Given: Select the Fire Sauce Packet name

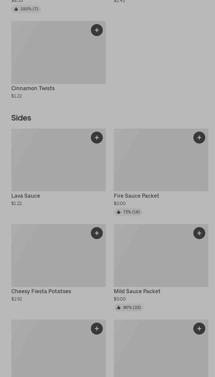Looking at the screenshot, I should pyautogui.click(x=136, y=196).
